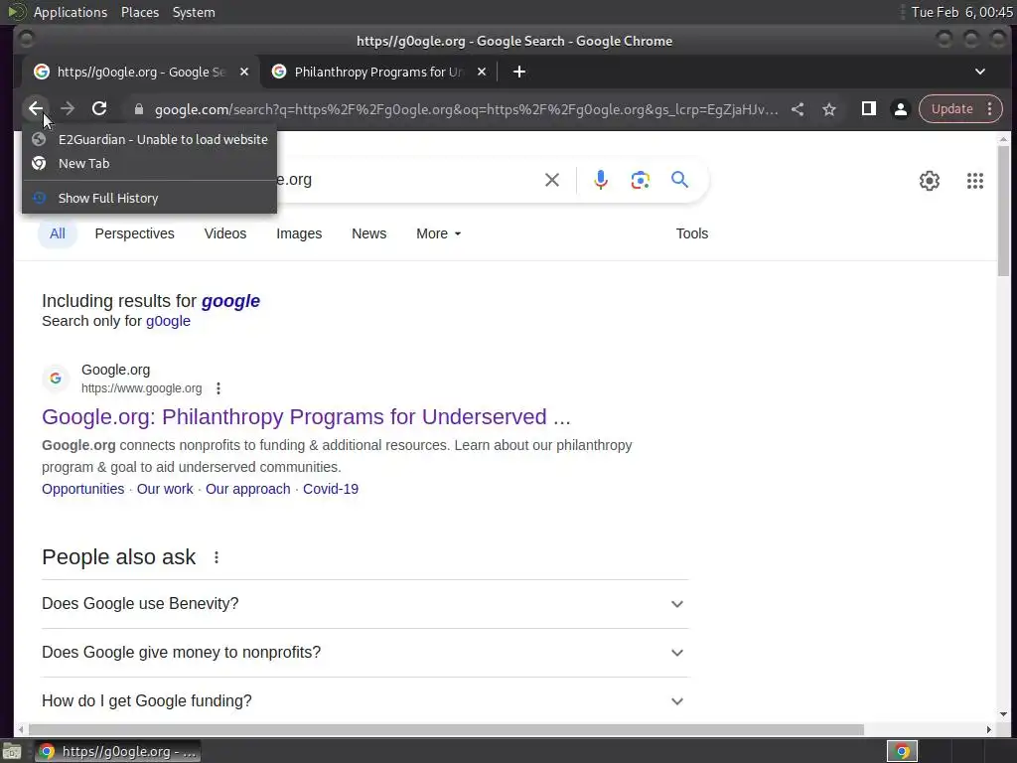The image size is (1017, 763).
Task: Reload the current page
Action: pyautogui.click(x=98, y=108)
